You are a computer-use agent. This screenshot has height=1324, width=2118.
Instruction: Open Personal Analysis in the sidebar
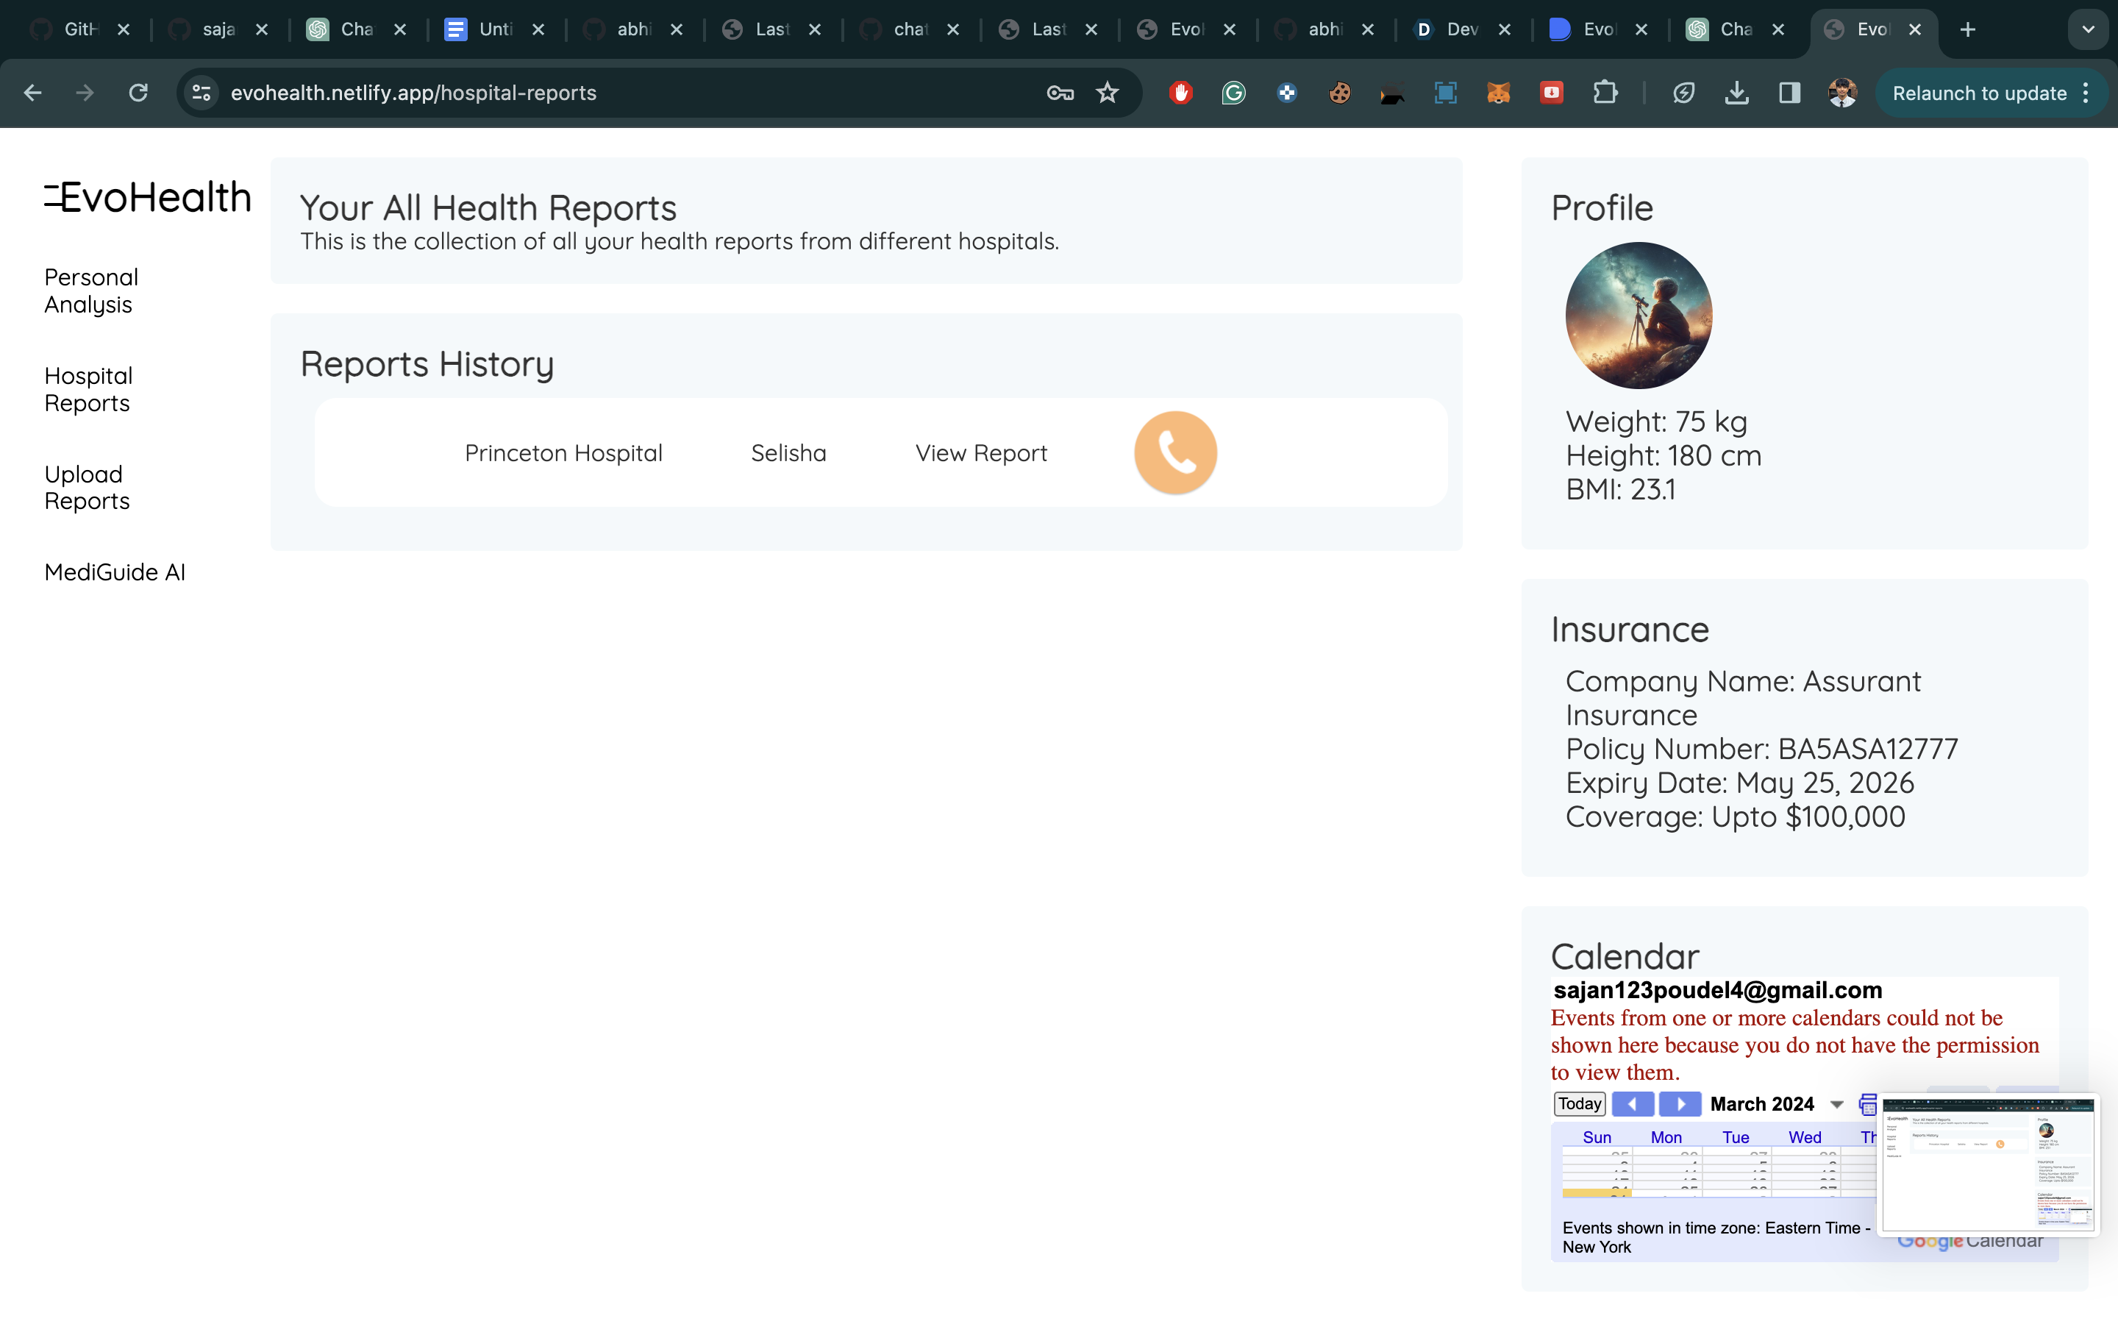[91, 291]
